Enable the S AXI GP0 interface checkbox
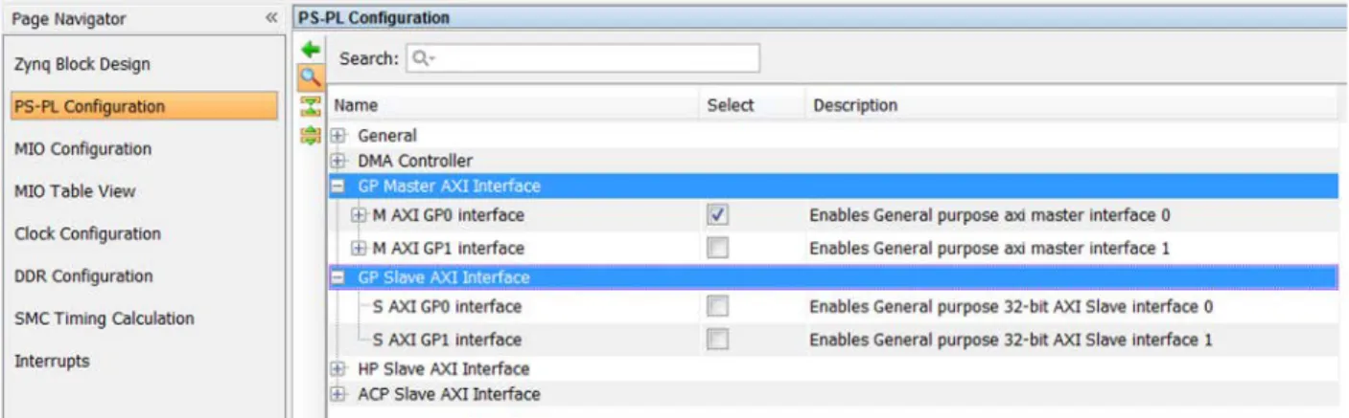The height and width of the screenshot is (418, 1349). tap(717, 307)
